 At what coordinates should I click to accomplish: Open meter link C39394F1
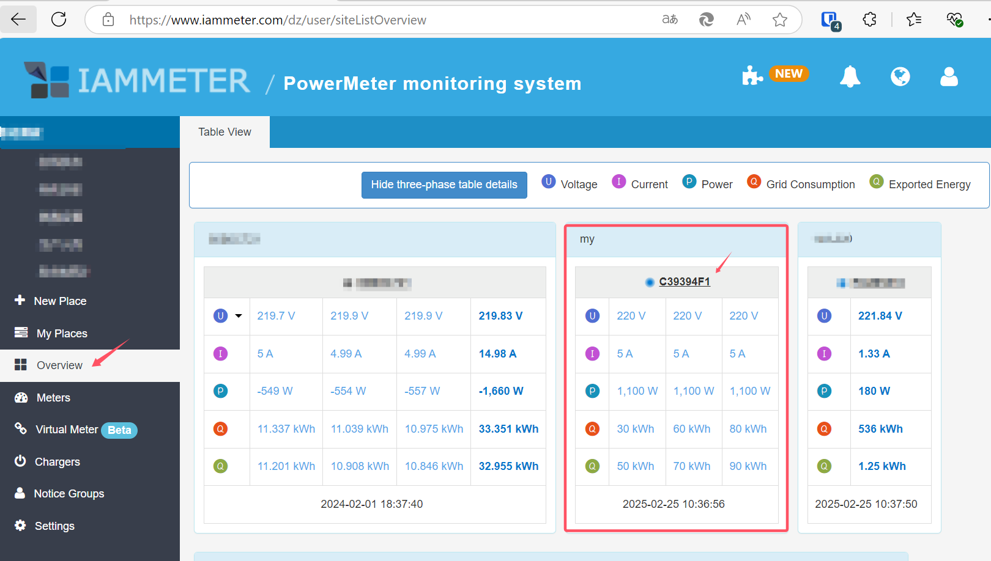(685, 282)
